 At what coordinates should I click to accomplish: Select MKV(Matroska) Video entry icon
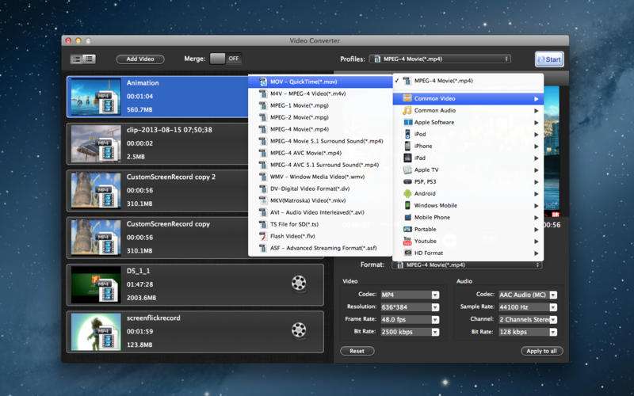263,200
